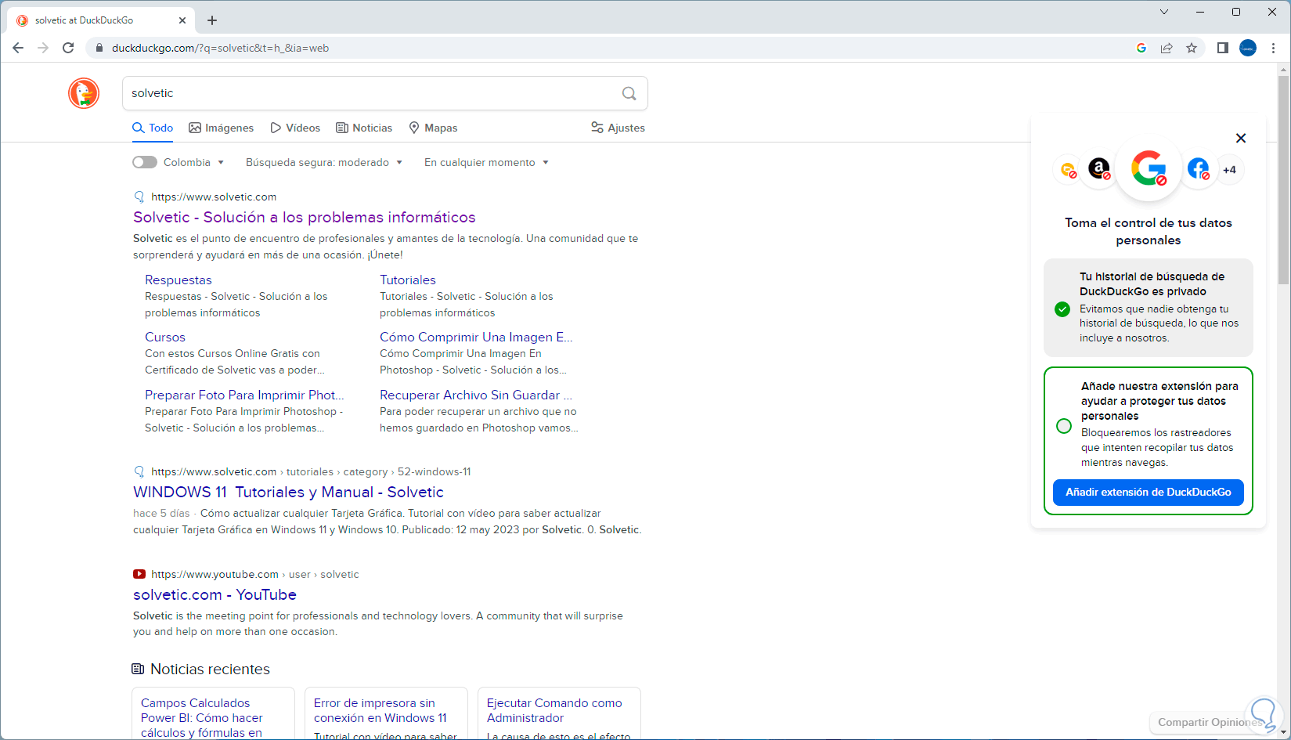Switch to the Imágenes tab
The image size is (1291, 740).
coord(222,128)
